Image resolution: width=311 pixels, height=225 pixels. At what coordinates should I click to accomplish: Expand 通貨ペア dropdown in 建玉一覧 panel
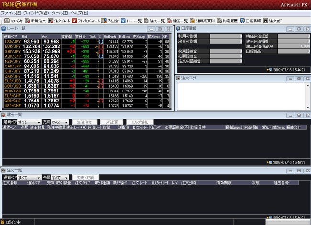(39, 122)
